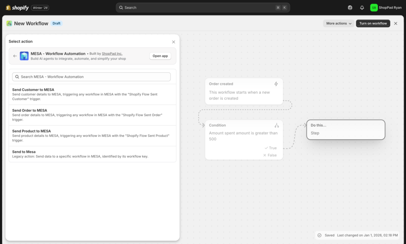Click Turn on workflow button
The image size is (406, 244).
pyautogui.click(x=373, y=23)
